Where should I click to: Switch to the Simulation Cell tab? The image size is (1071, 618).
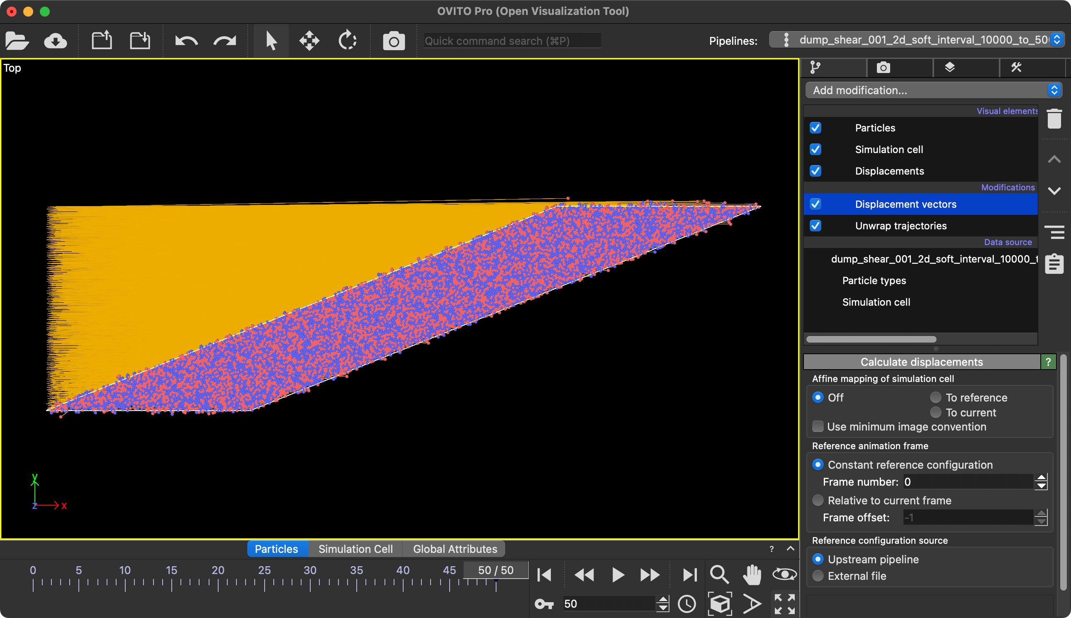tap(355, 549)
